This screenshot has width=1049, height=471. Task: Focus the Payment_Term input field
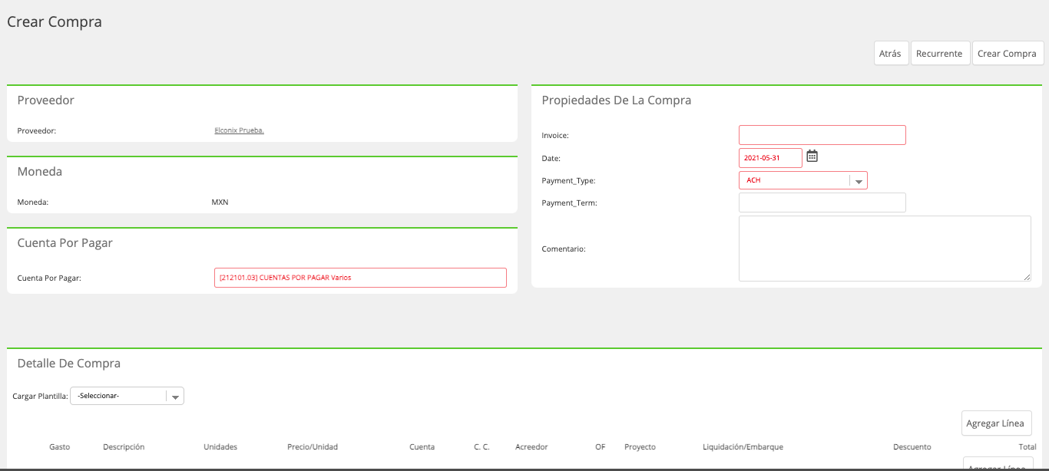click(822, 203)
